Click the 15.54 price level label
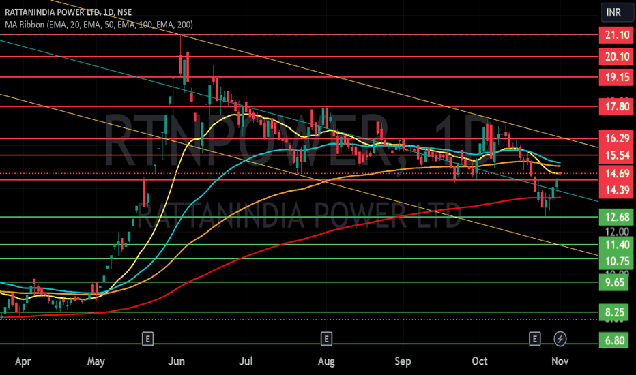Image resolution: width=636 pixels, height=375 pixels. coord(616,155)
